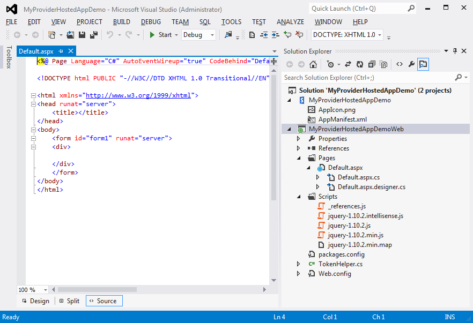The width and height of the screenshot is (473, 323).
Task: Expand the Properties node in the project tree
Action: click(x=299, y=139)
